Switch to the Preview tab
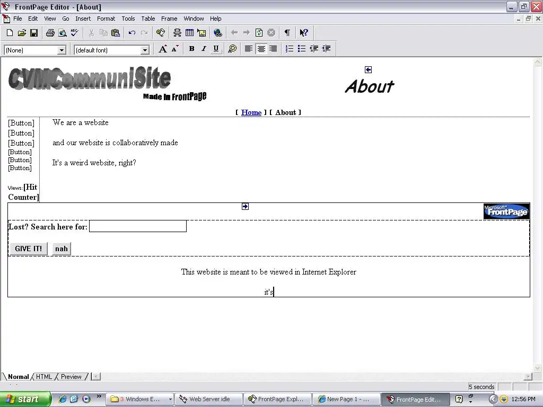543x407 pixels. 72,377
